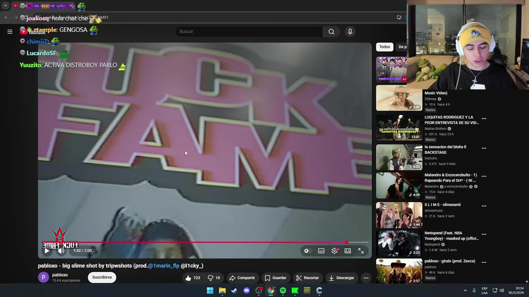Viewport: 529px width, 297px height.
Task: Play the paused video
Action: point(47,250)
